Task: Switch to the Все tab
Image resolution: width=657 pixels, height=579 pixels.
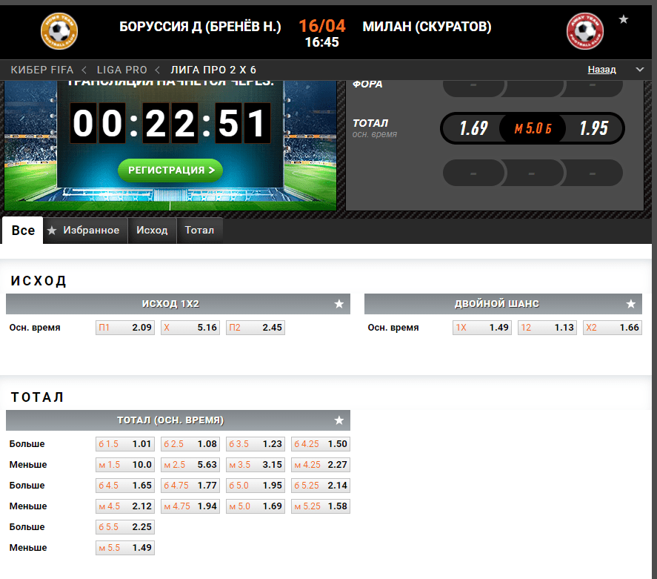Action: [23, 230]
